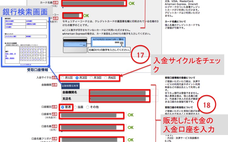Click the カード名義について help heading
This screenshot has width=228, height=142.
click(x=175, y=21)
